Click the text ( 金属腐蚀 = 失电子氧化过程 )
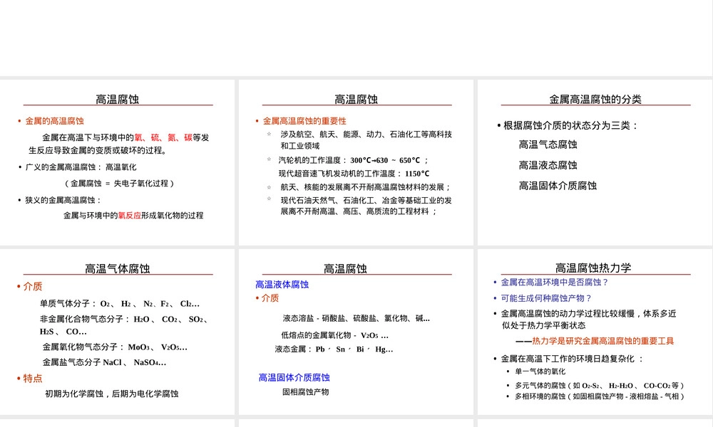The width and height of the screenshot is (713, 427). tap(119, 184)
